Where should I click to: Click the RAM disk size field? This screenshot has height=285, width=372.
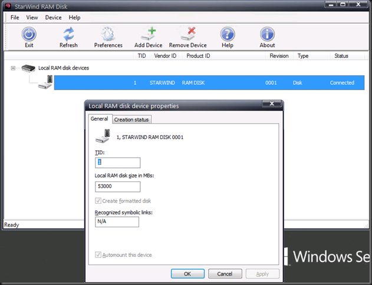point(118,187)
